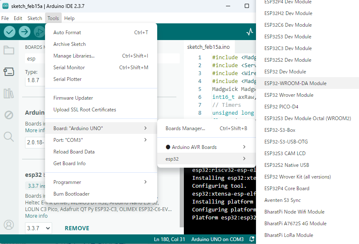Viewport: 359px width, 244px height.
Task: Open the esp32 More info link
Action: pyautogui.click(x=36, y=216)
